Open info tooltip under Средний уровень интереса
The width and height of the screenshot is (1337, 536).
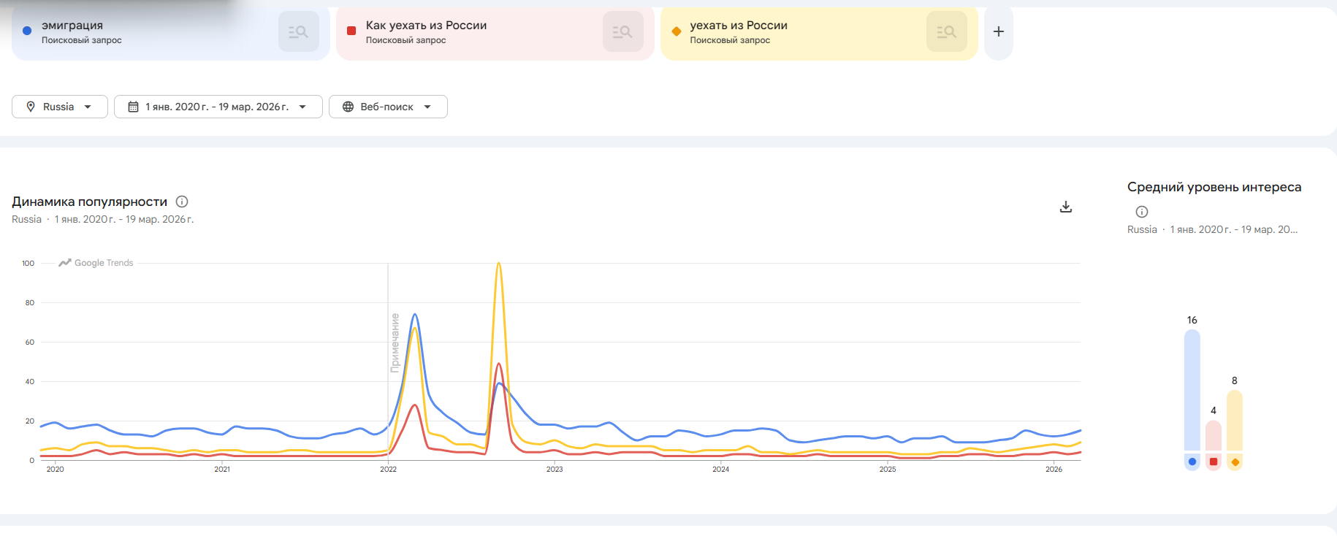(1142, 212)
